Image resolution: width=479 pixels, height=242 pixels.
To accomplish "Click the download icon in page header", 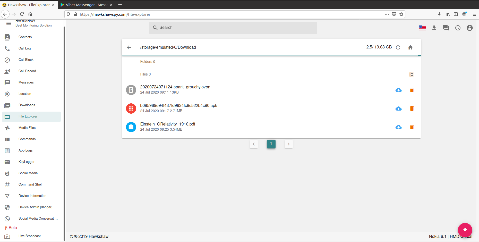I will 434,28.
